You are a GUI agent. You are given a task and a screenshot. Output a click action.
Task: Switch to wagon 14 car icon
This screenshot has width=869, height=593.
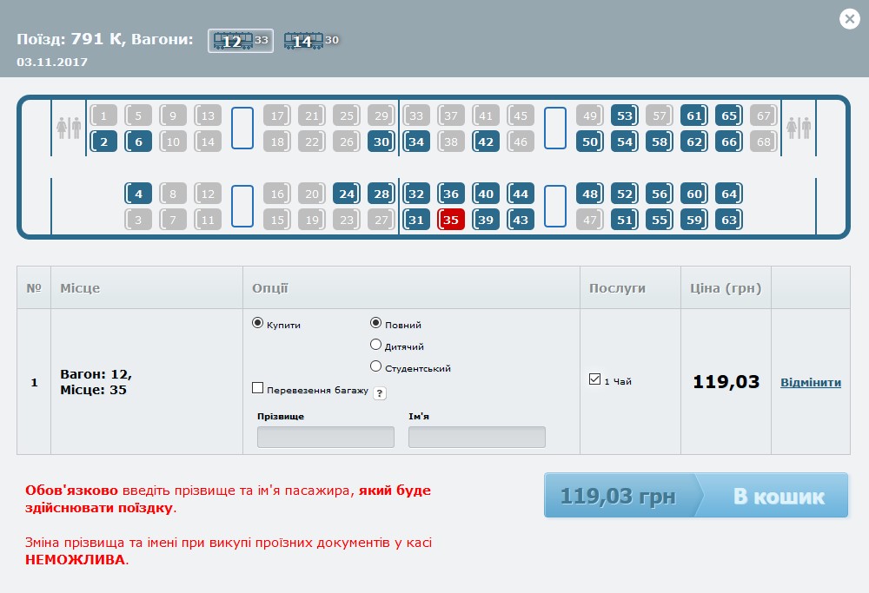(310, 41)
